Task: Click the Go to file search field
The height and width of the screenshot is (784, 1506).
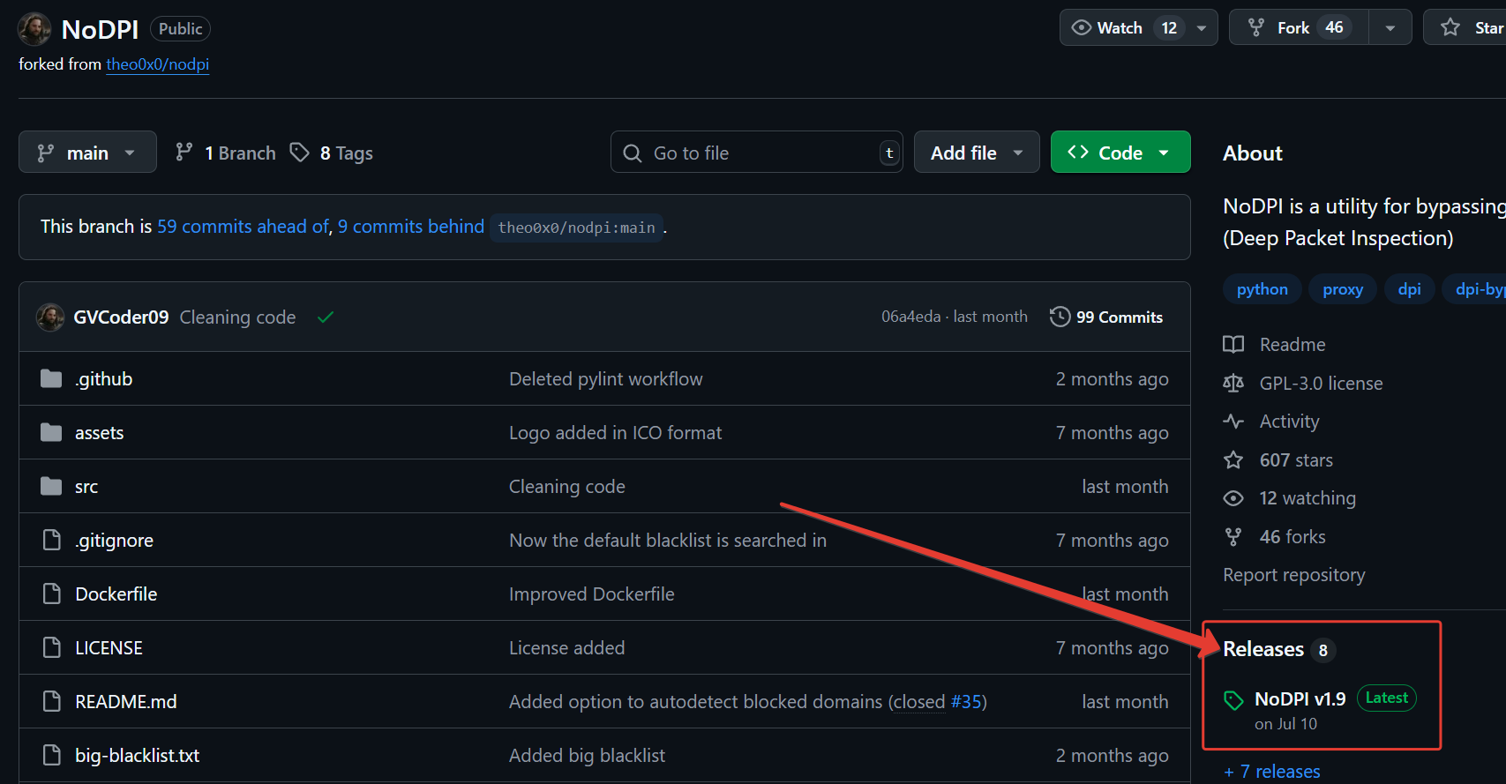Action: click(756, 153)
